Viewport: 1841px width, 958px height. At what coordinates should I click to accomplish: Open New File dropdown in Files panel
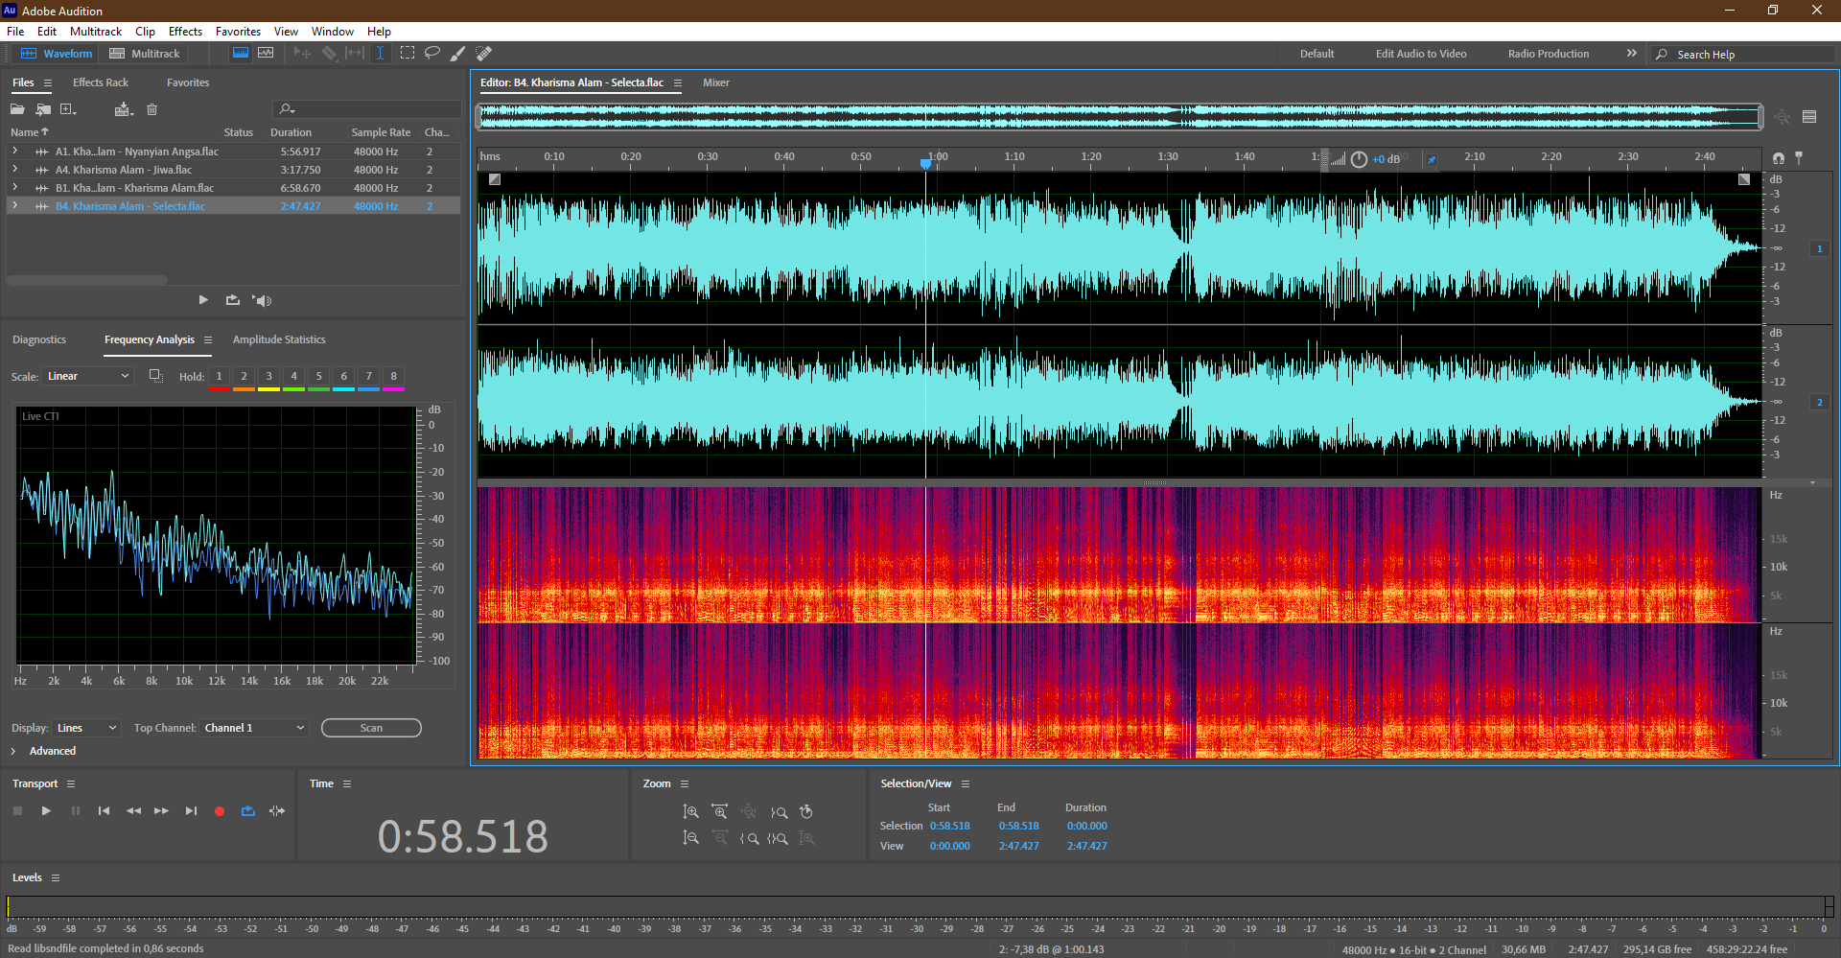68,109
